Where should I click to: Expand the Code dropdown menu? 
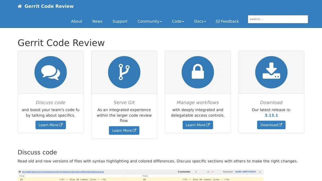(178, 21)
